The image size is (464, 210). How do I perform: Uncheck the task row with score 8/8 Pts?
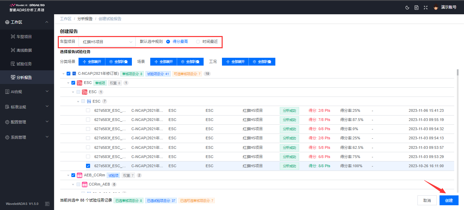88,166
